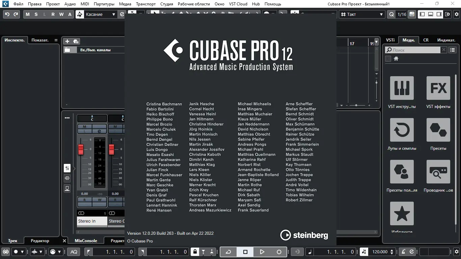The width and height of the screenshot is (461, 259).
Task: Switch to the CR tab
Action: click(426, 40)
